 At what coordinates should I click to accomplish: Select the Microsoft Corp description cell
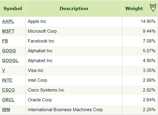pyautogui.click(x=74, y=31)
